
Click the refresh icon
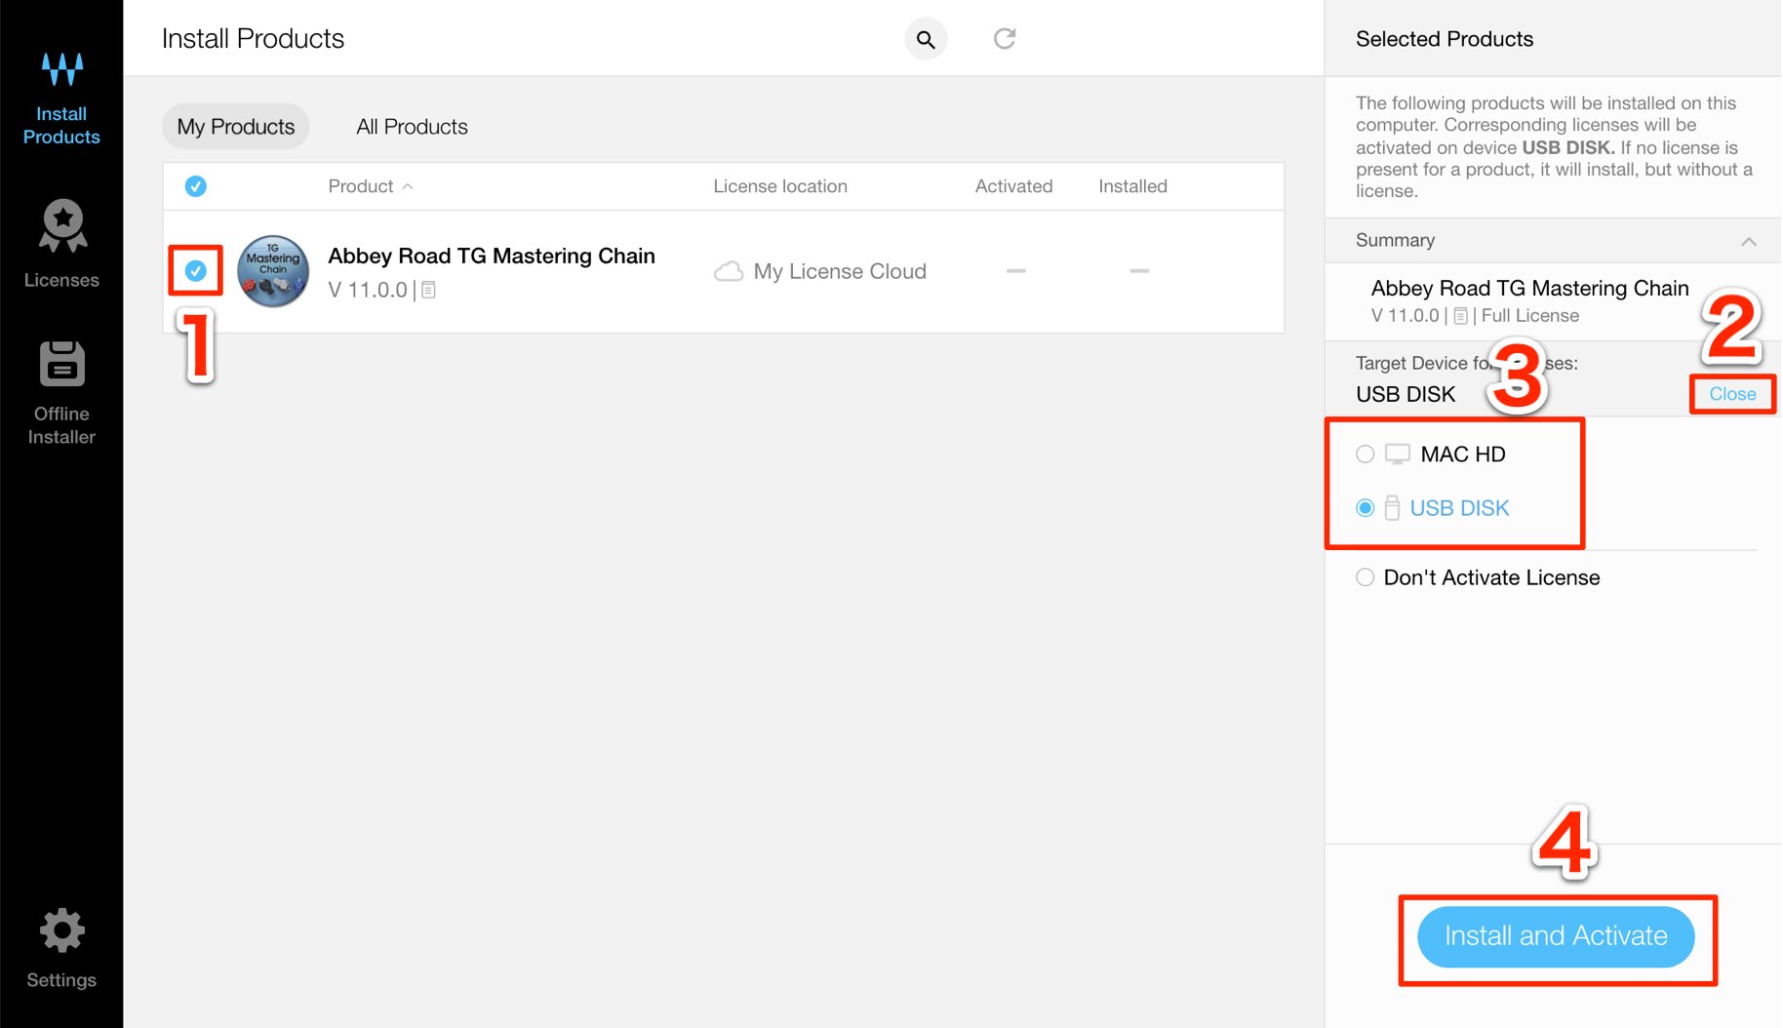tap(1005, 39)
